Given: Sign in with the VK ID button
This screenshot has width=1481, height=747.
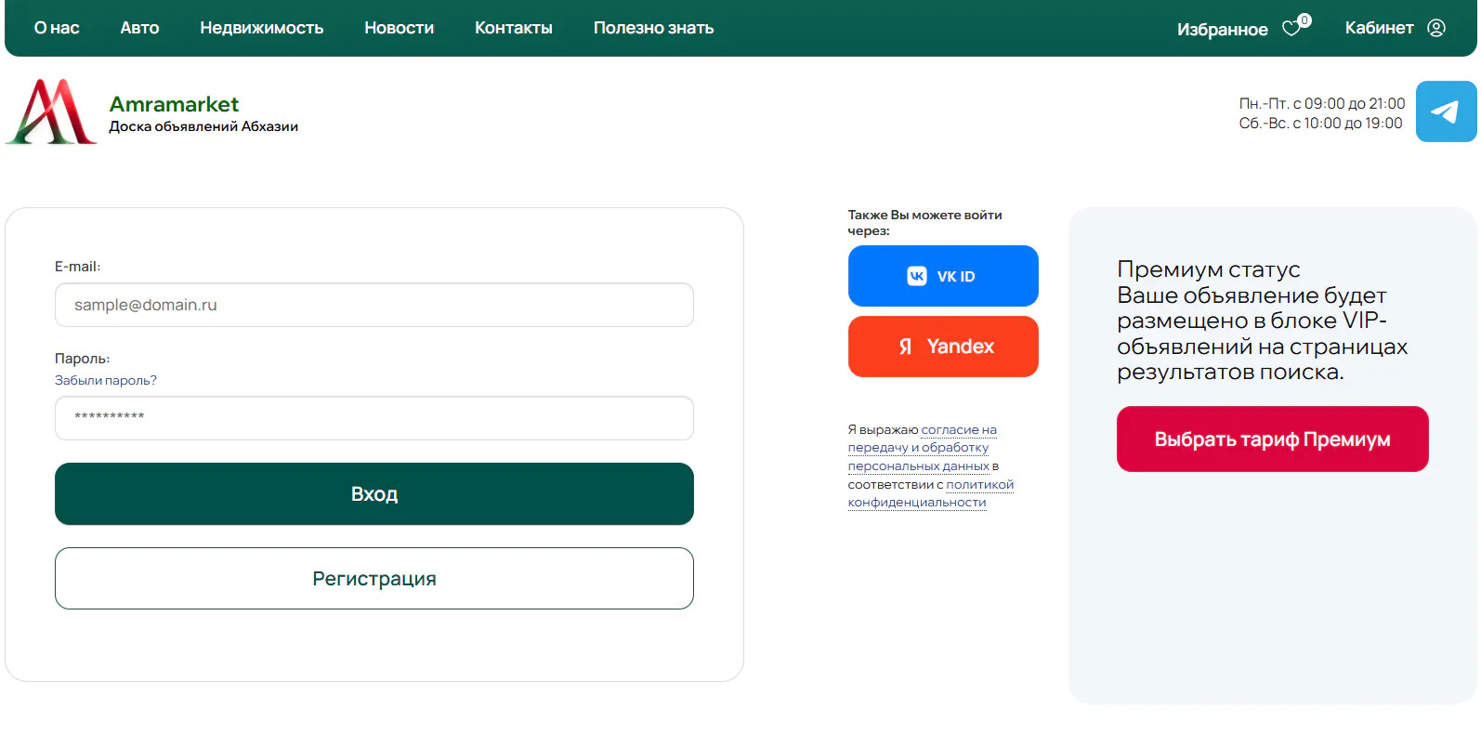Looking at the screenshot, I should click(943, 276).
